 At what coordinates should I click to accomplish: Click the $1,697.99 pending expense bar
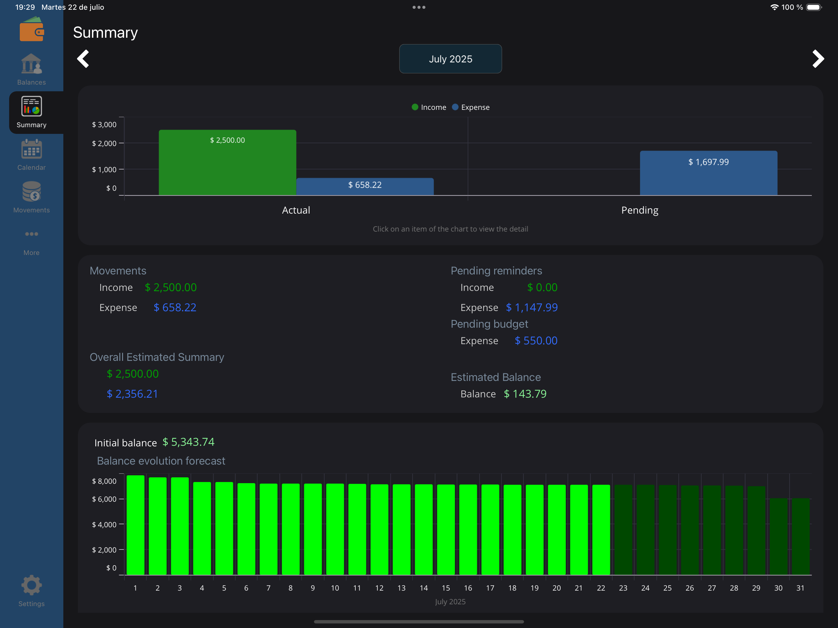click(x=709, y=173)
